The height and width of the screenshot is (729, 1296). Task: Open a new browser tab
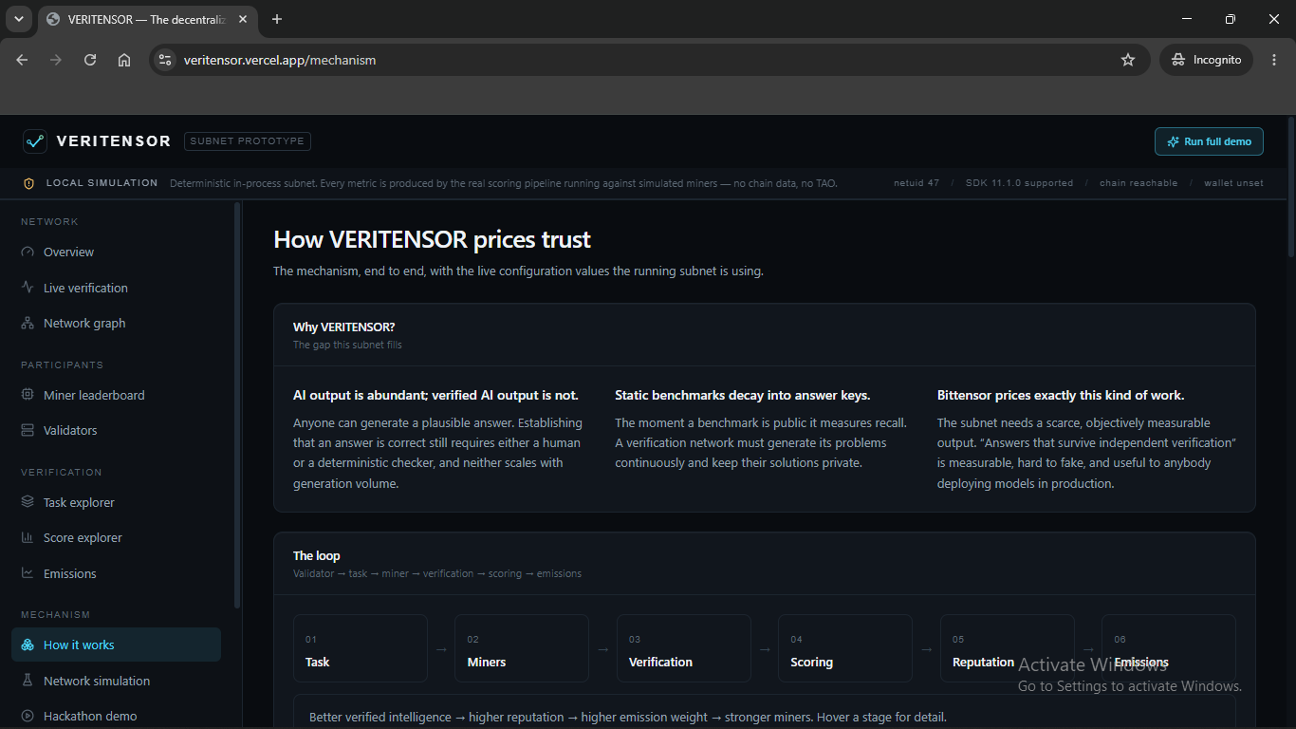277,19
